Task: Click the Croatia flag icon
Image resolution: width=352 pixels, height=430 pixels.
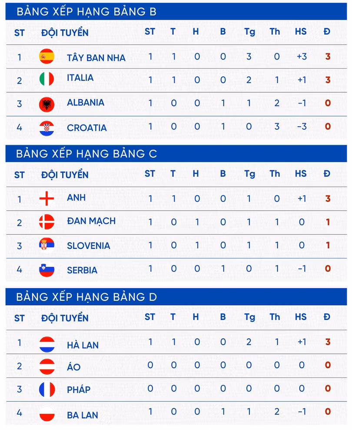Action: tap(46, 128)
